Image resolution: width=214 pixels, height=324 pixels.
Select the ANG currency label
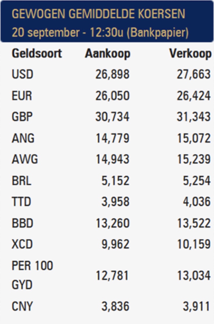pyautogui.click(x=23, y=138)
